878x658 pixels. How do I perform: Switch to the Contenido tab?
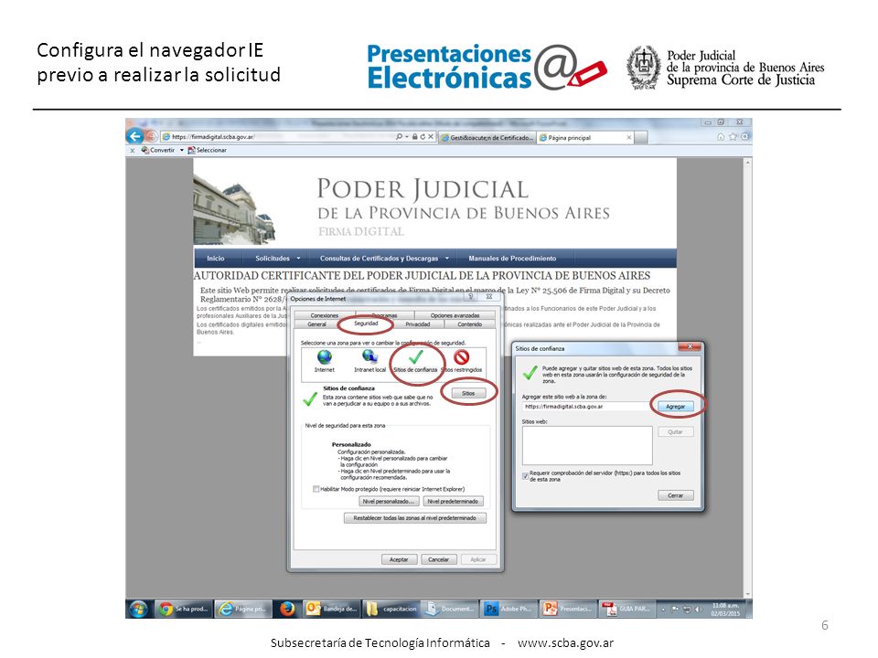click(x=470, y=324)
